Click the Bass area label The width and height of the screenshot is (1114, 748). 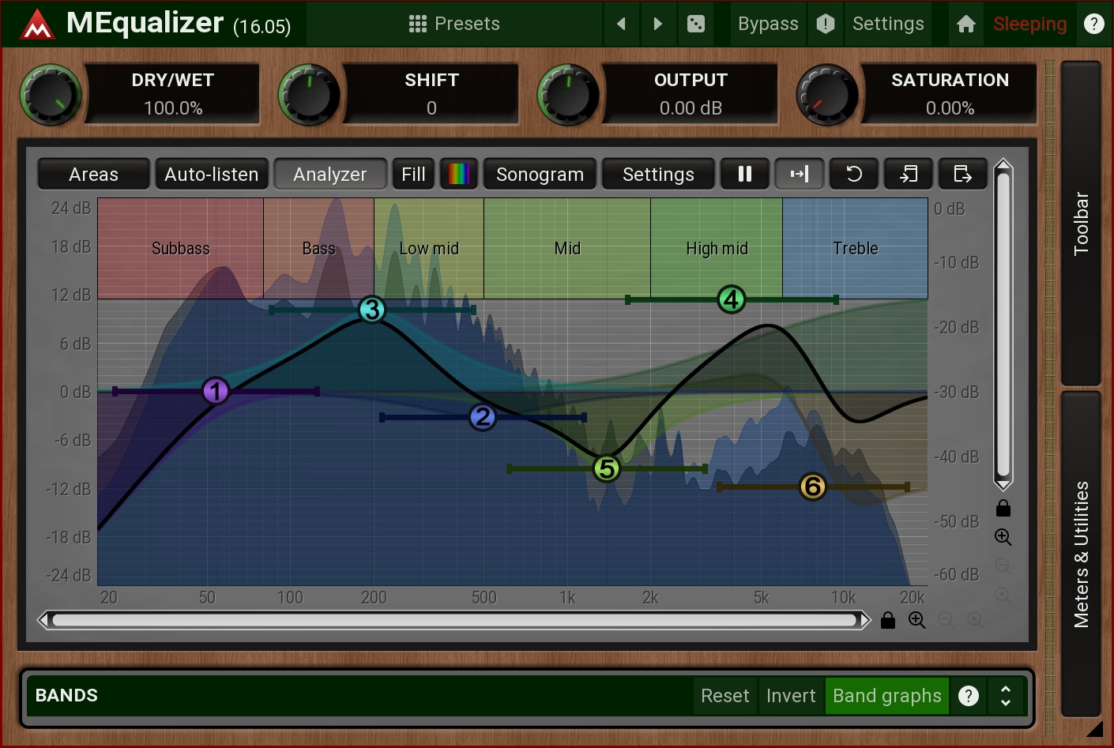(319, 248)
